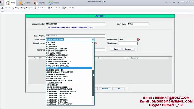Click the application icon in title bar
Screen dimensions: 194x109
pyautogui.click(x=1, y=2)
